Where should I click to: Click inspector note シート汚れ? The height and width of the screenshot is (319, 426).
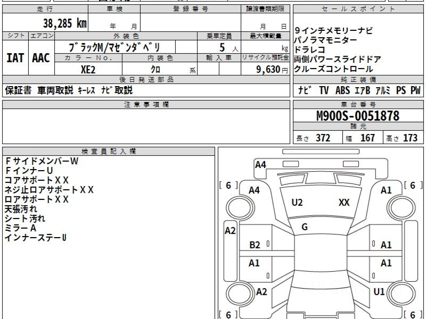[25, 219]
